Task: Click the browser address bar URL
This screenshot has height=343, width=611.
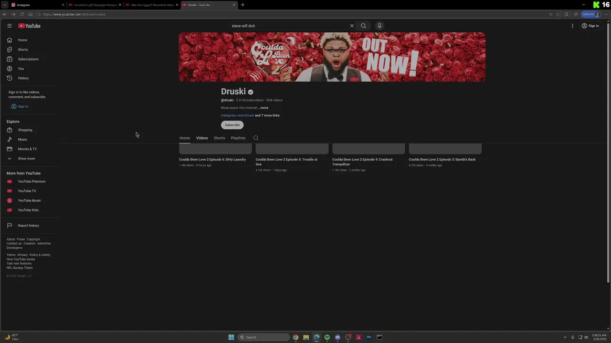Action: click(x=74, y=14)
